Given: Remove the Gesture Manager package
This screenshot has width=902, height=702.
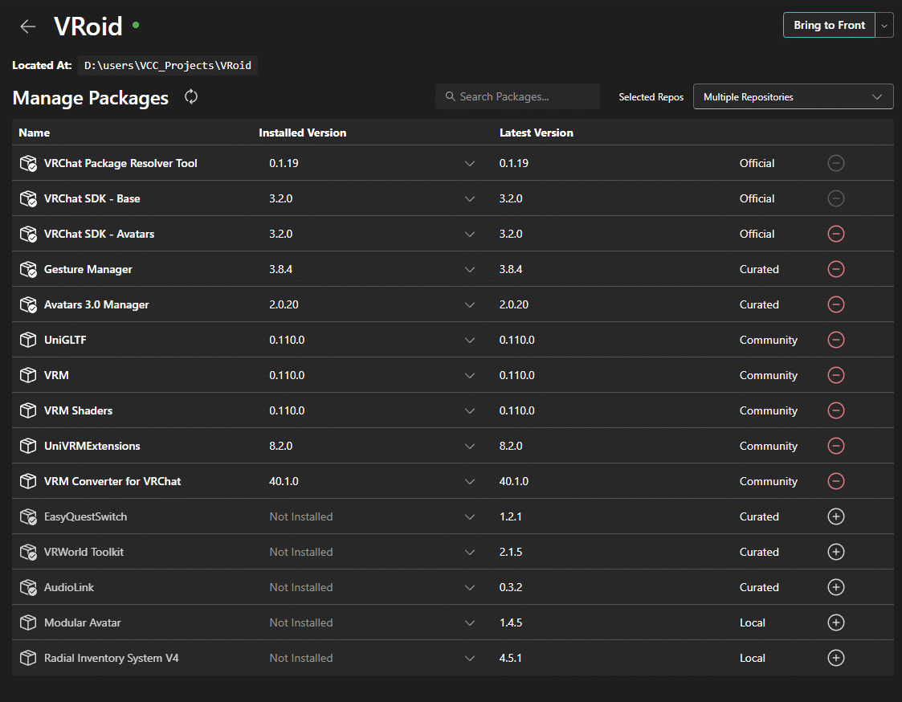Looking at the screenshot, I should coord(835,269).
